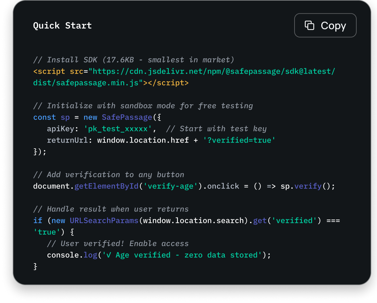Click the copy icon with overlapping squares

click(x=309, y=25)
